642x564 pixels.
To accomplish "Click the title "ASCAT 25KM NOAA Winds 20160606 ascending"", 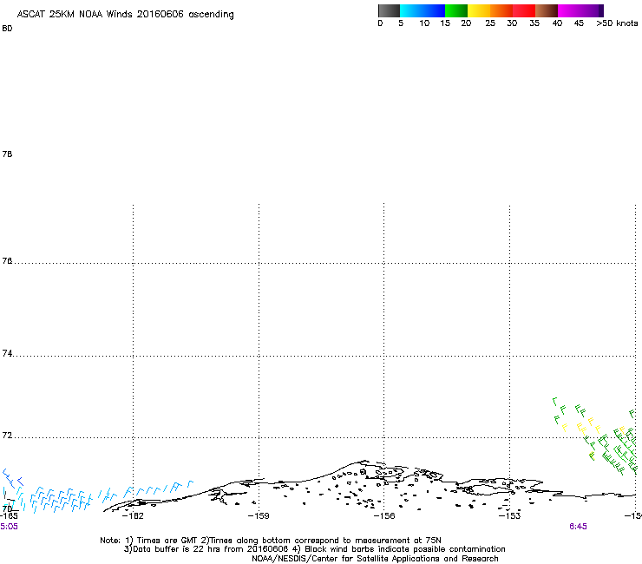I will (x=125, y=15).
